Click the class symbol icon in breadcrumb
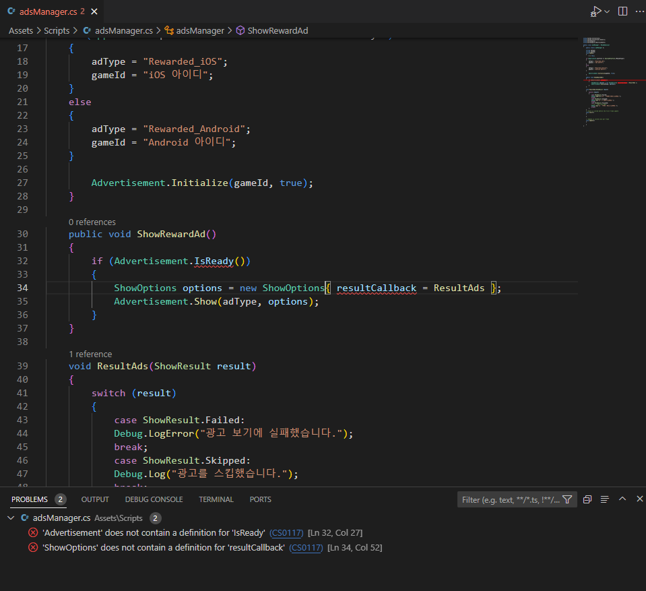This screenshot has width=646, height=591. 169,31
